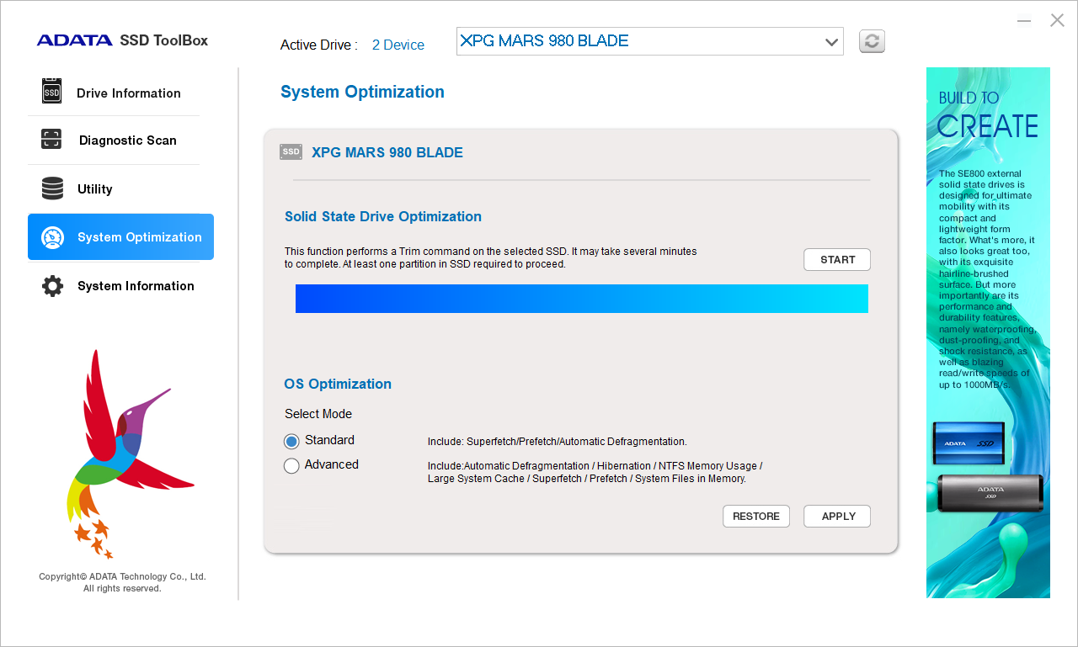Click the SSD badge icon beside XPG MARS 980 BLADE
Screen dimensions: 1078x647
[x=291, y=152]
